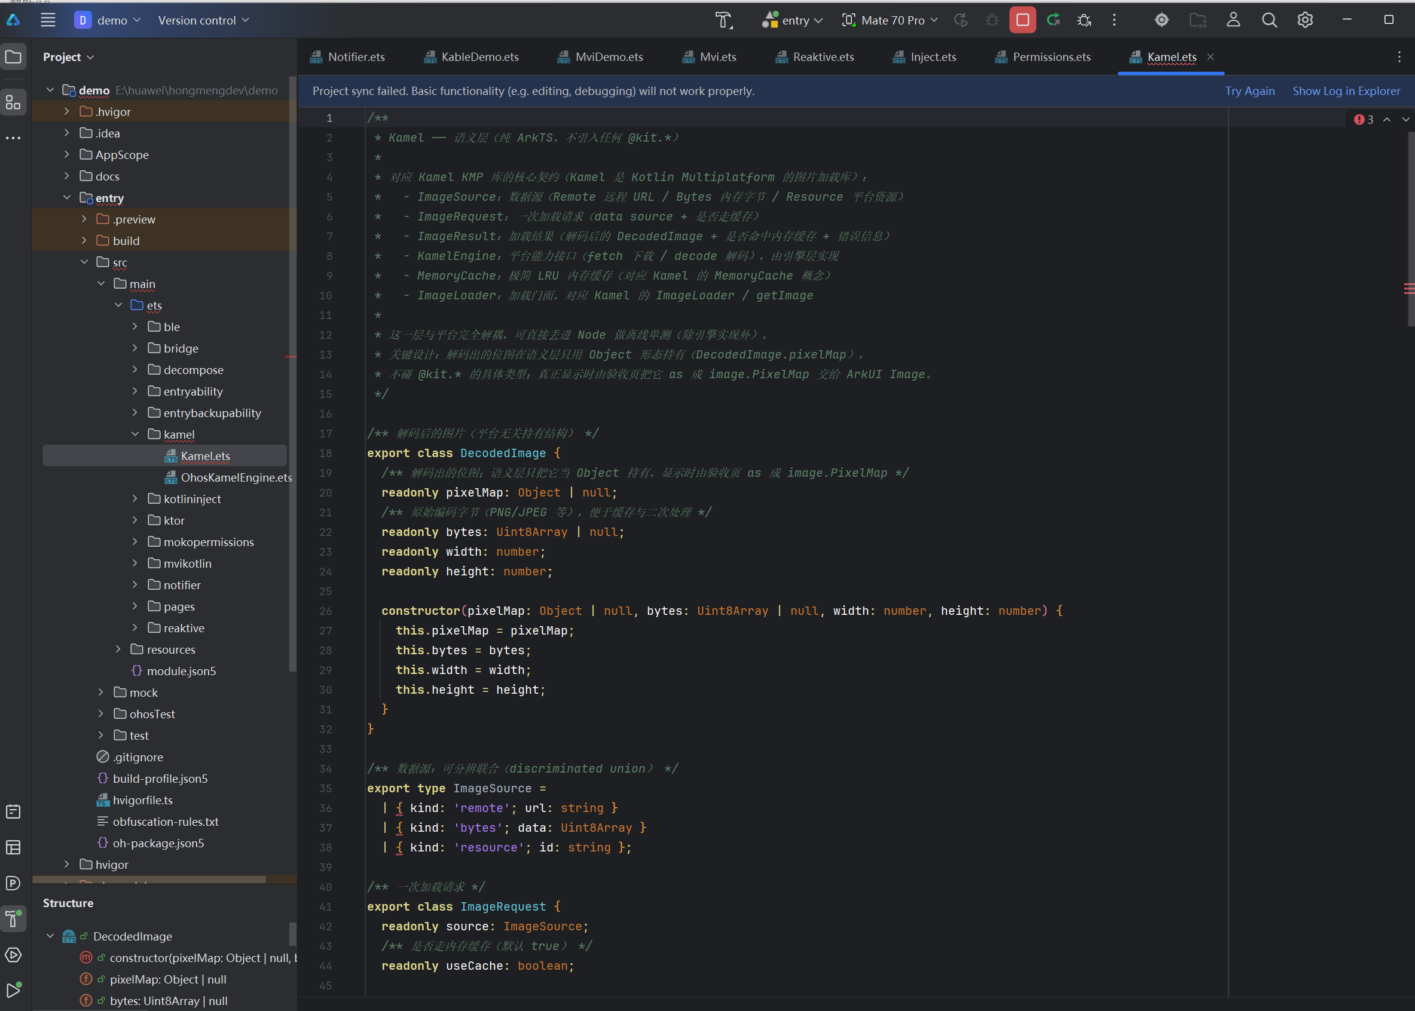Image resolution: width=1415 pixels, height=1011 pixels.
Task: Open the Build hammer tool window icon
Action: coord(13,918)
